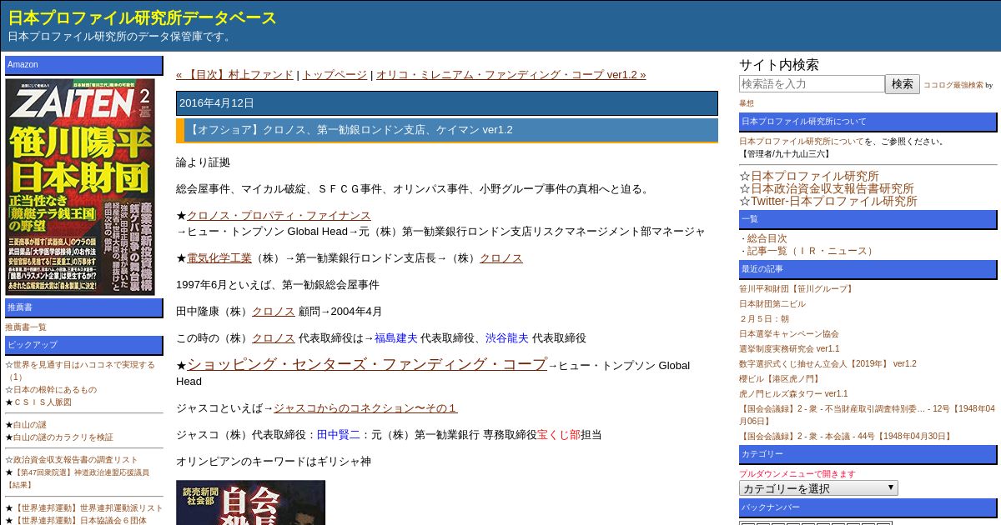Expand the カテゴリーを選択 dropdown
The height and width of the screenshot is (525, 1001).
coord(818,488)
